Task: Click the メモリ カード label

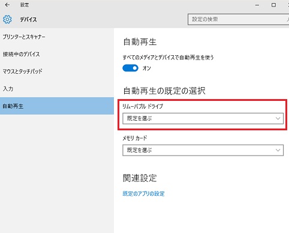Action: tap(135, 138)
